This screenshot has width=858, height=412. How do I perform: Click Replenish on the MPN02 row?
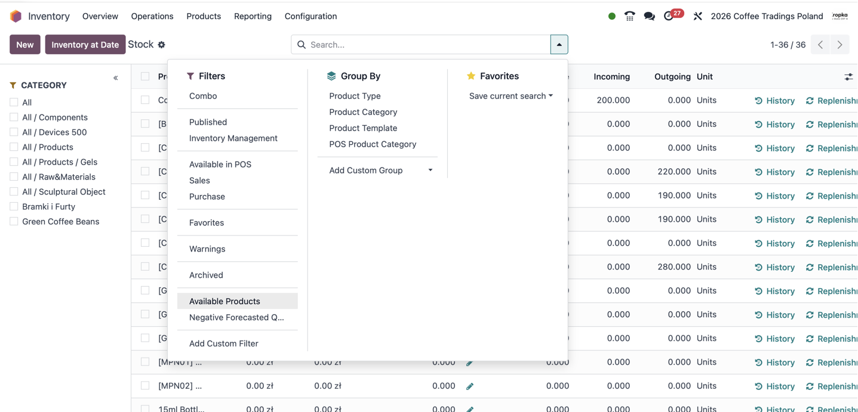pos(831,387)
